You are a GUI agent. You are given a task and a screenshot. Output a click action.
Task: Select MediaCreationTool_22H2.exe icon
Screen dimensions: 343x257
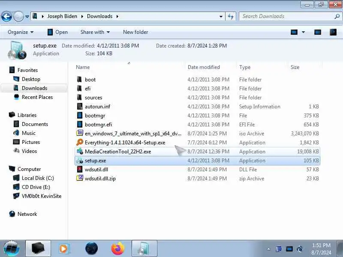80,151
